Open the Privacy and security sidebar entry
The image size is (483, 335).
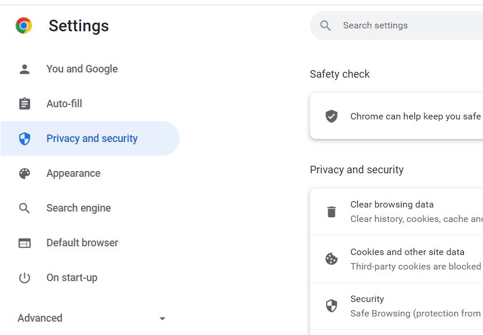(x=92, y=138)
